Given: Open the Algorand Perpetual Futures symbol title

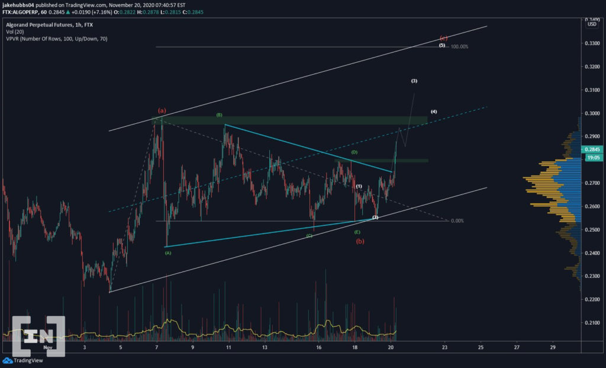Looking at the screenshot, I should point(49,25).
